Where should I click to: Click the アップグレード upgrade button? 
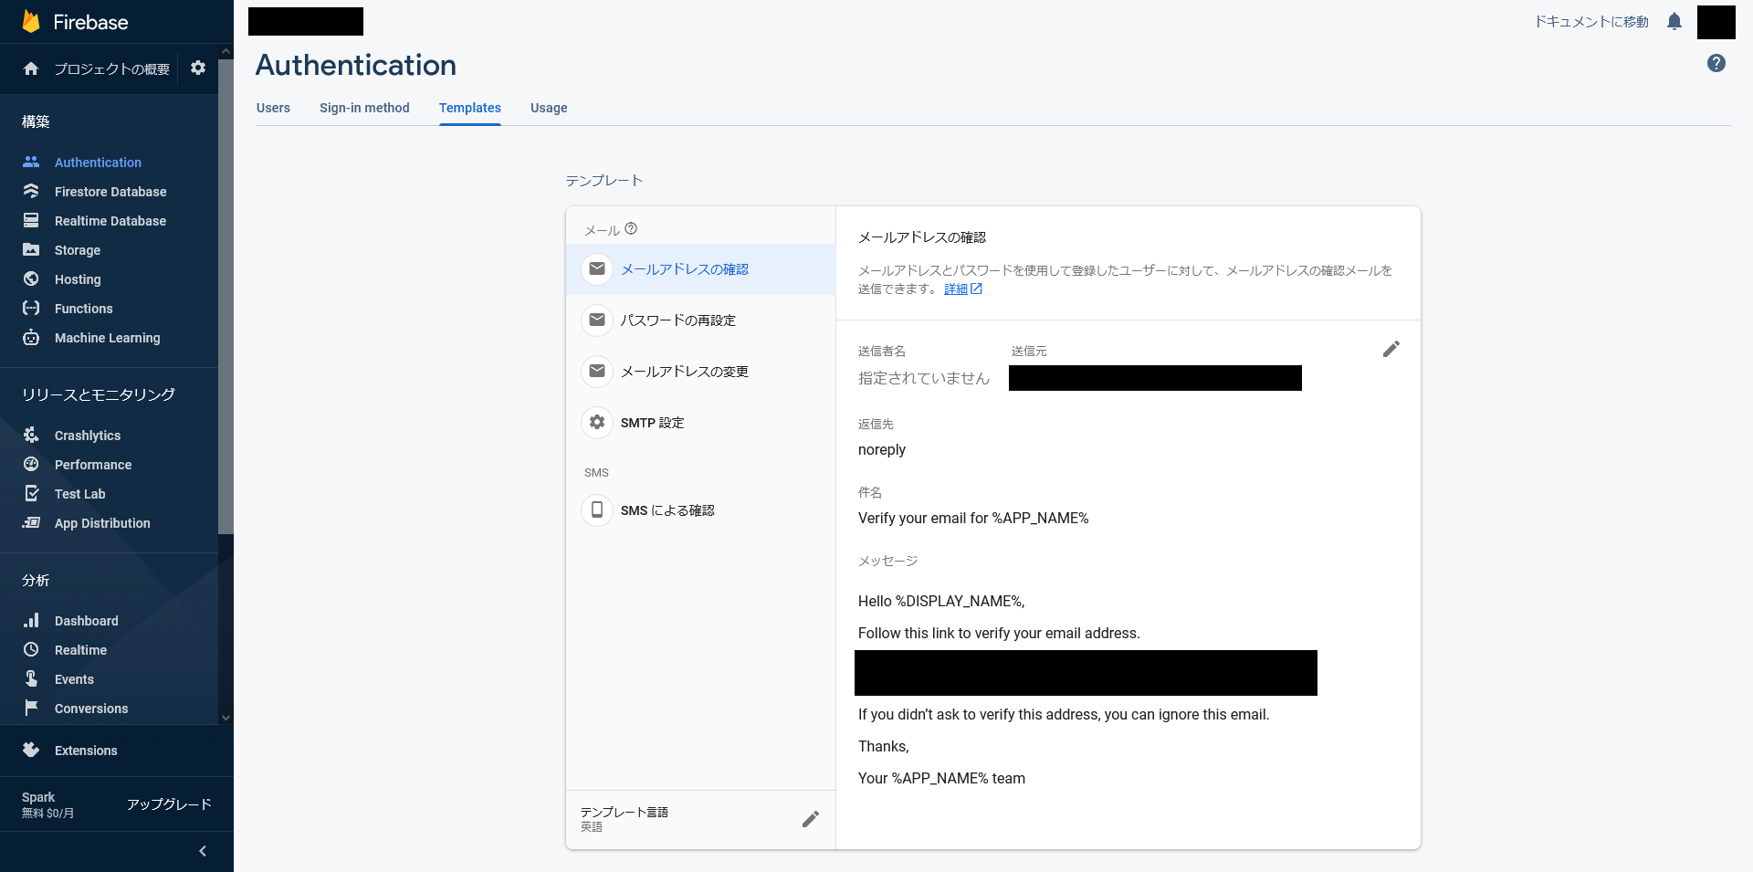[169, 804]
